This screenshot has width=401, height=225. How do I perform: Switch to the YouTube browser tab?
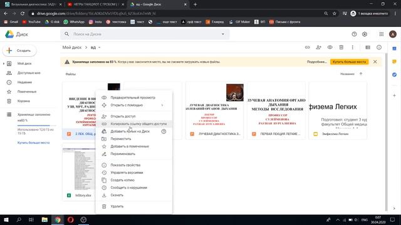96,4
